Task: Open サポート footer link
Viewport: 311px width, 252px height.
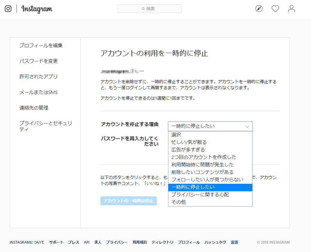Action: pyautogui.click(x=56, y=242)
